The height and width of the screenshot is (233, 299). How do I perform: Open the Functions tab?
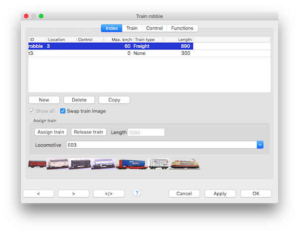pyautogui.click(x=182, y=28)
